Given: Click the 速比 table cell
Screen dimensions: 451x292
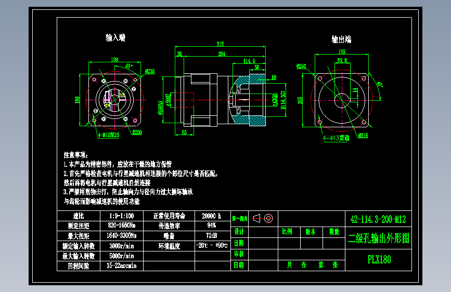Looking at the screenshot, I should tap(79, 216).
